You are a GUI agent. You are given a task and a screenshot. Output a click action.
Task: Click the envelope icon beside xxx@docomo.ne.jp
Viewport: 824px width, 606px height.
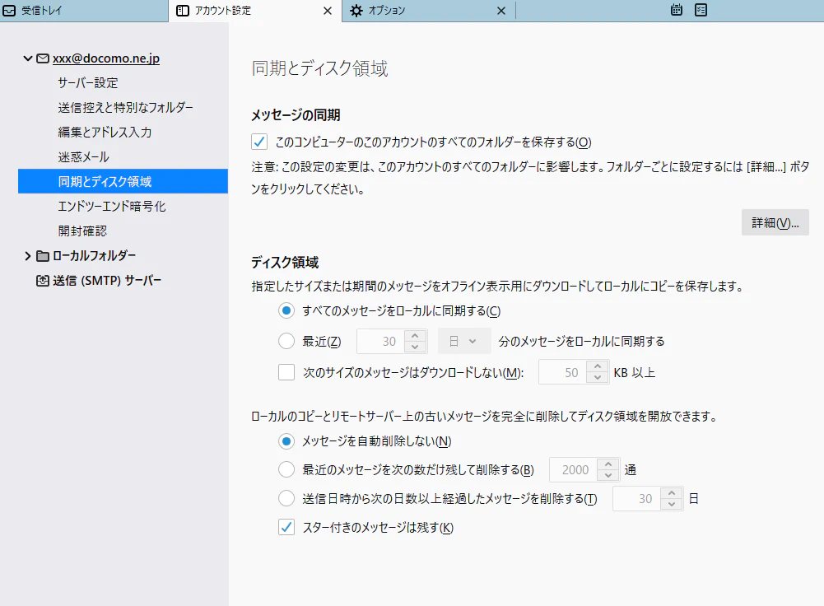[x=43, y=58]
